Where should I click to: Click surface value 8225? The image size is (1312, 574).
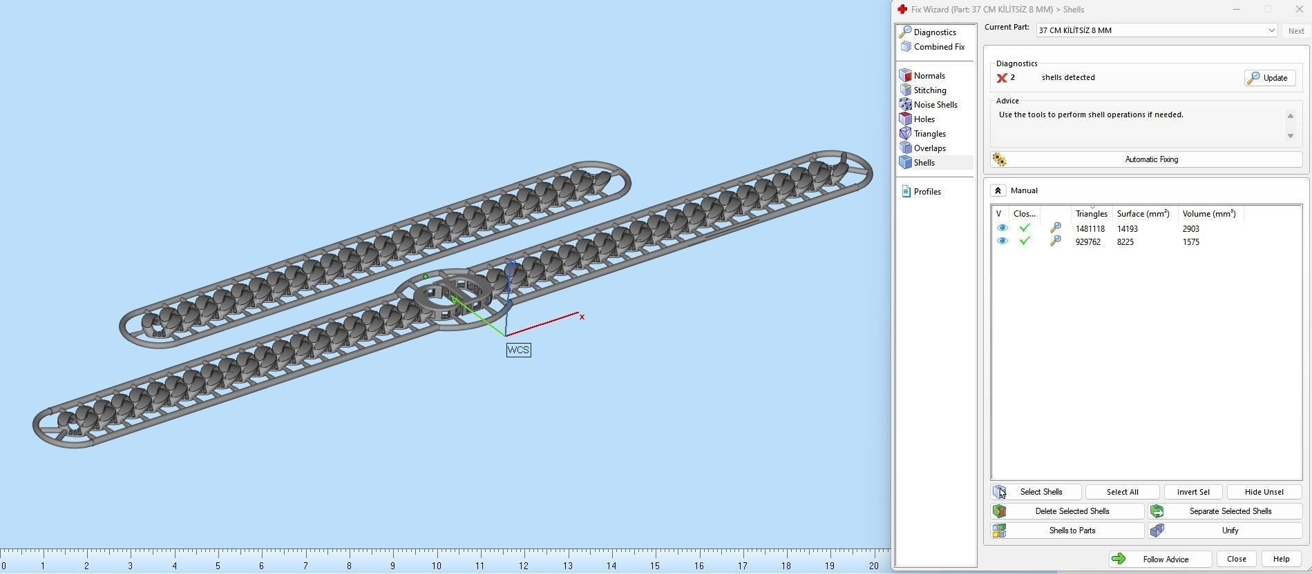click(1125, 241)
